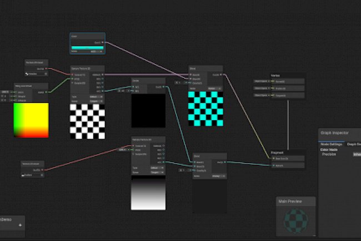Screen dimensions: 361x241
Task: Switch to the Graph Settings tab in Graph Inspector
Action: (x=354, y=144)
